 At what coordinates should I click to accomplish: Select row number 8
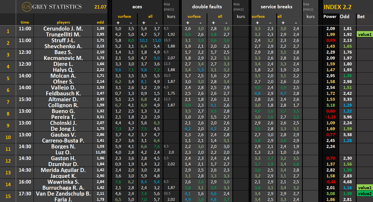pyautogui.click(x=8, y=114)
